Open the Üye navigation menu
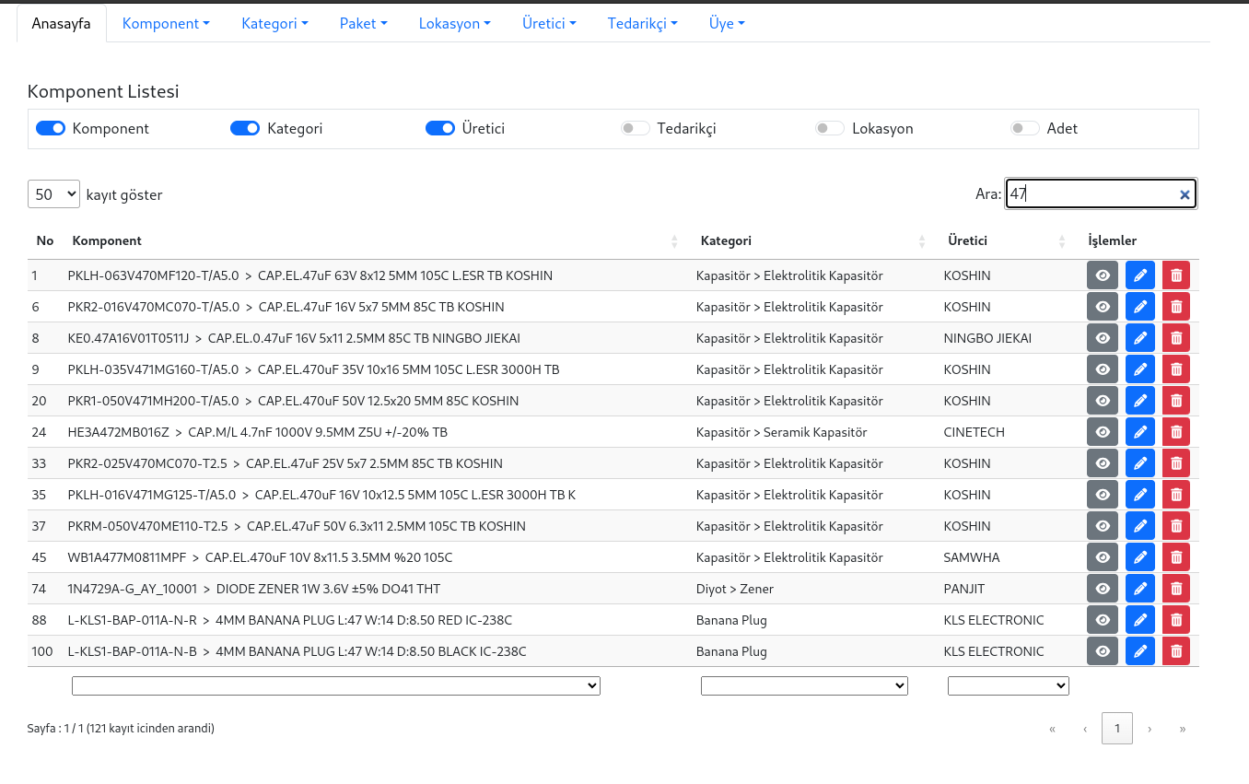This screenshot has height=784, width=1249. click(727, 23)
